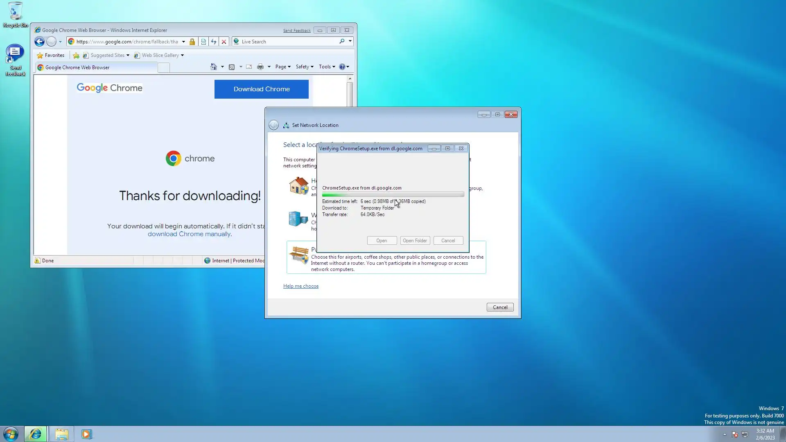Click the ChromeSetup.exe download progress bar
This screenshot has height=442, width=786.
pos(393,195)
